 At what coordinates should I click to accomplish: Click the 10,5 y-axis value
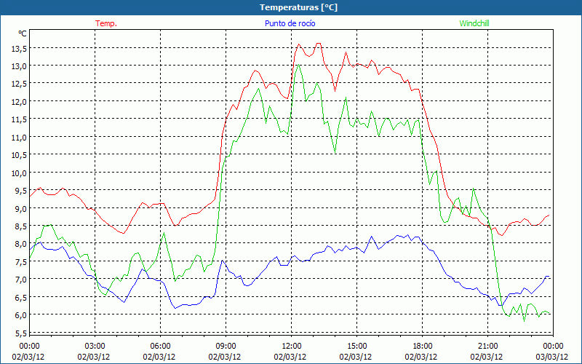(17, 155)
